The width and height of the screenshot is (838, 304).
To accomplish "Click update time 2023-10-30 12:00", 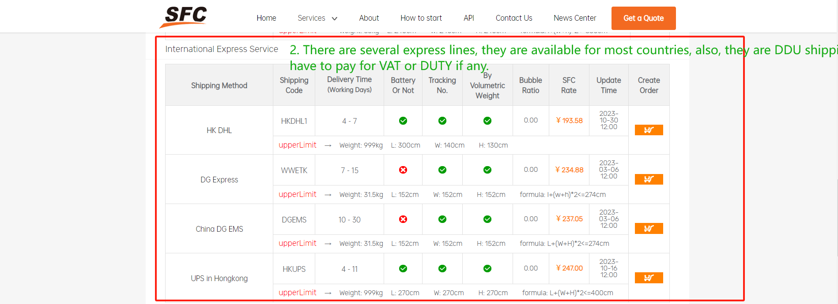I will click(609, 120).
